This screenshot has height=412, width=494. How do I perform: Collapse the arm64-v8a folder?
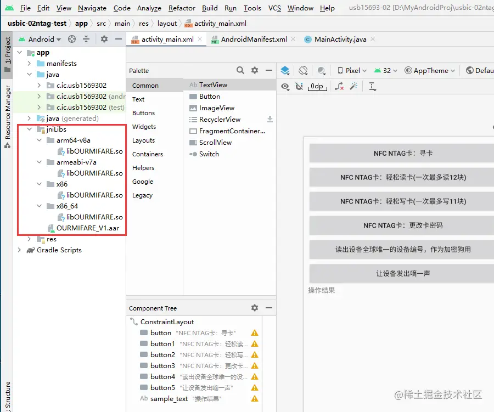point(40,140)
